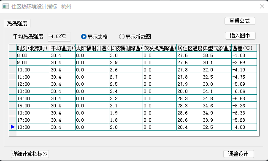Viewport: 268px width, 161px height.
Task: Select the 显示表格 radio button
Action: coord(95,37)
